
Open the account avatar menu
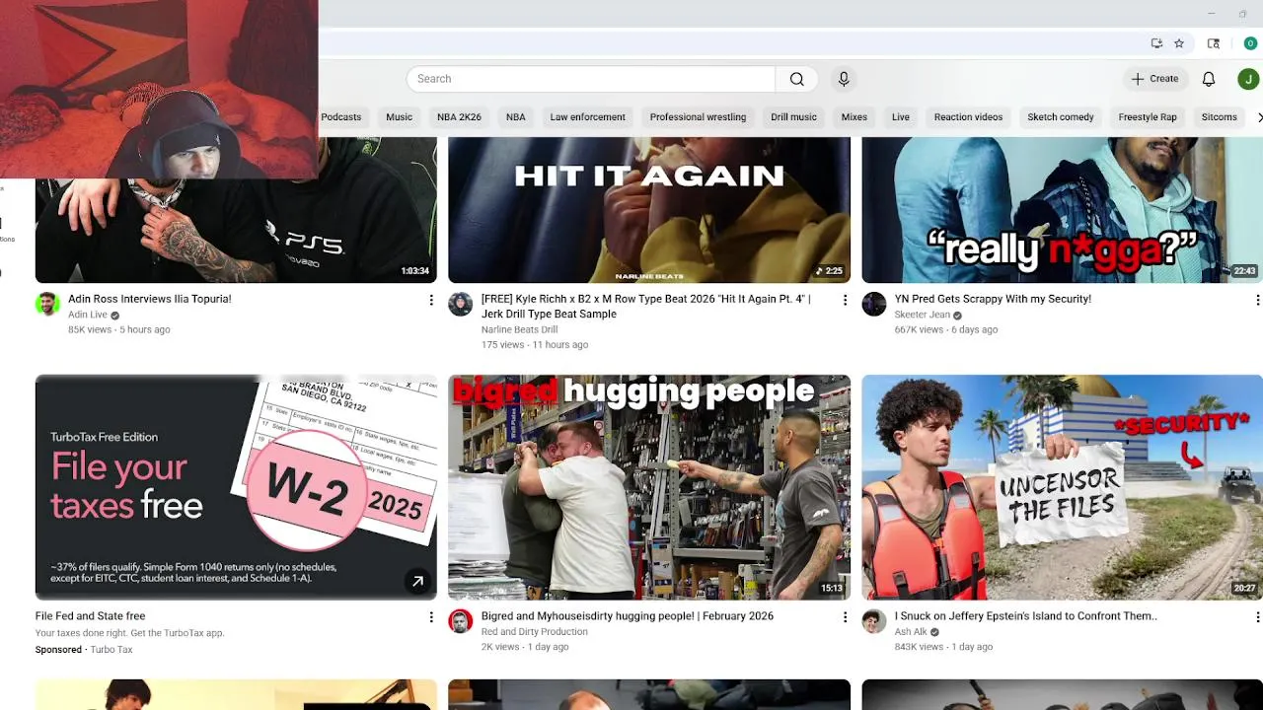point(1248,79)
